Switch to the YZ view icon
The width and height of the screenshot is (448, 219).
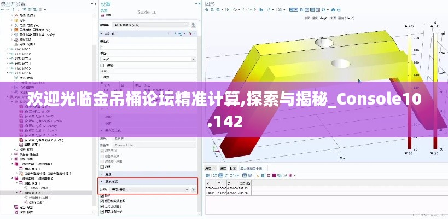click(x=251, y=10)
